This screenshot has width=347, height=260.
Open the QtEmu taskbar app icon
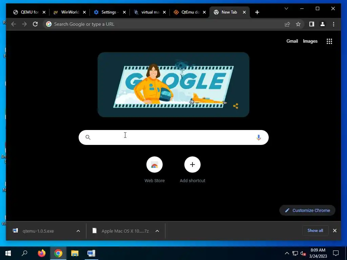point(91,253)
